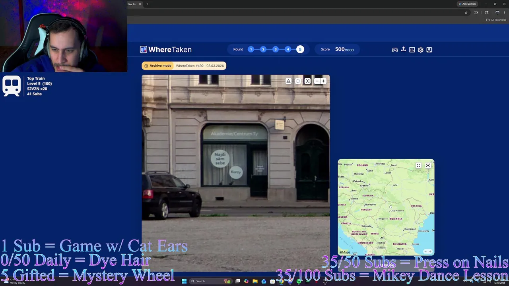The image size is (509, 286).
Task: Click the street view photo of the building
Action: [x=236, y=173]
